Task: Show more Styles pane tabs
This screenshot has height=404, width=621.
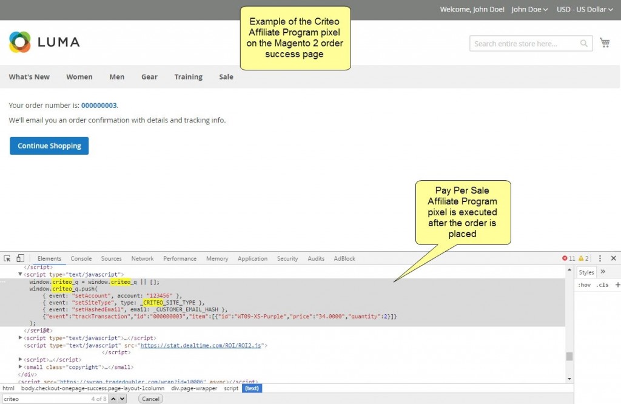Action: click(x=603, y=272)
